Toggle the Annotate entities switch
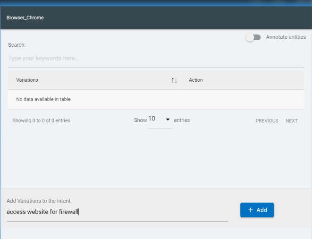The image size is (312, 239). click(x=253, y=37)
